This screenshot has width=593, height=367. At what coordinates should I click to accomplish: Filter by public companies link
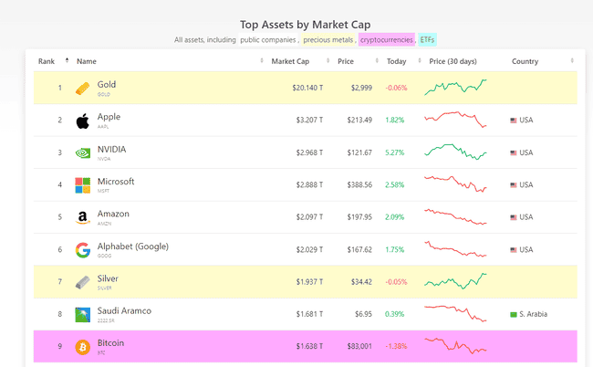[268, 40]
